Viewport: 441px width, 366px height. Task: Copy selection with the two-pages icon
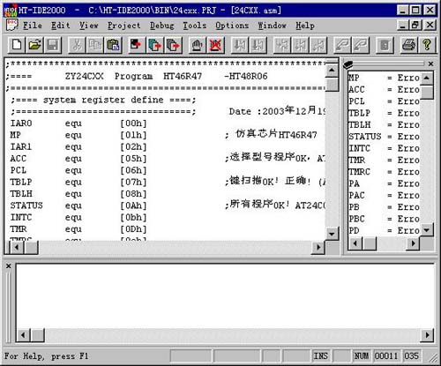[95, 45]
